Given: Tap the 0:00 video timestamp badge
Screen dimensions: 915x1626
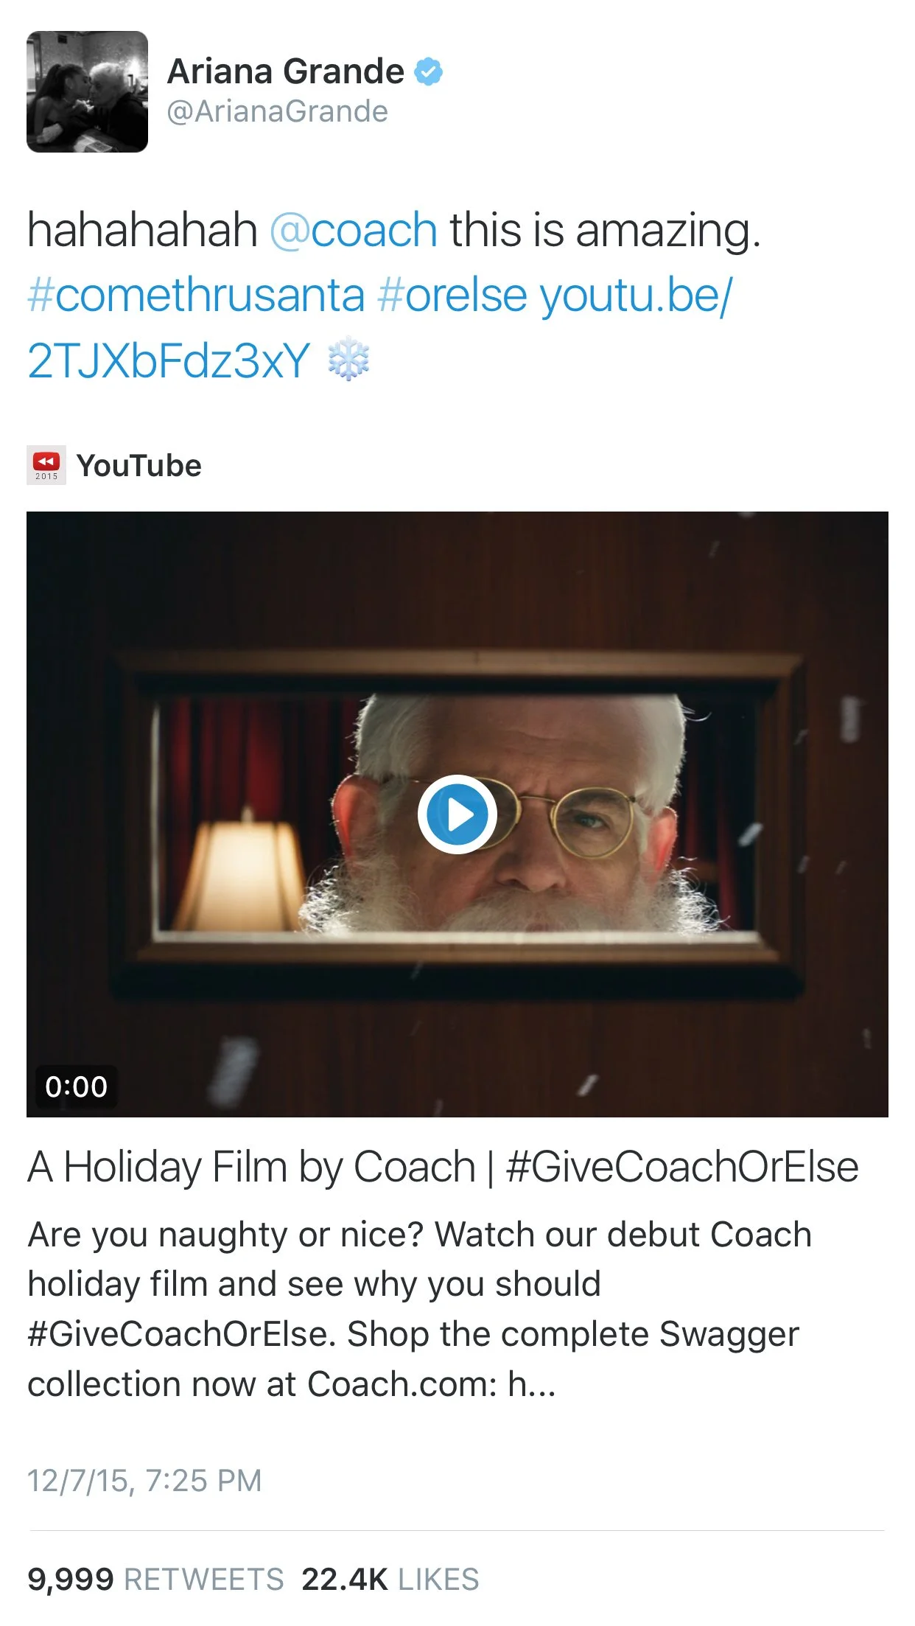Looking at the screenshot, I should [76, 1086].
